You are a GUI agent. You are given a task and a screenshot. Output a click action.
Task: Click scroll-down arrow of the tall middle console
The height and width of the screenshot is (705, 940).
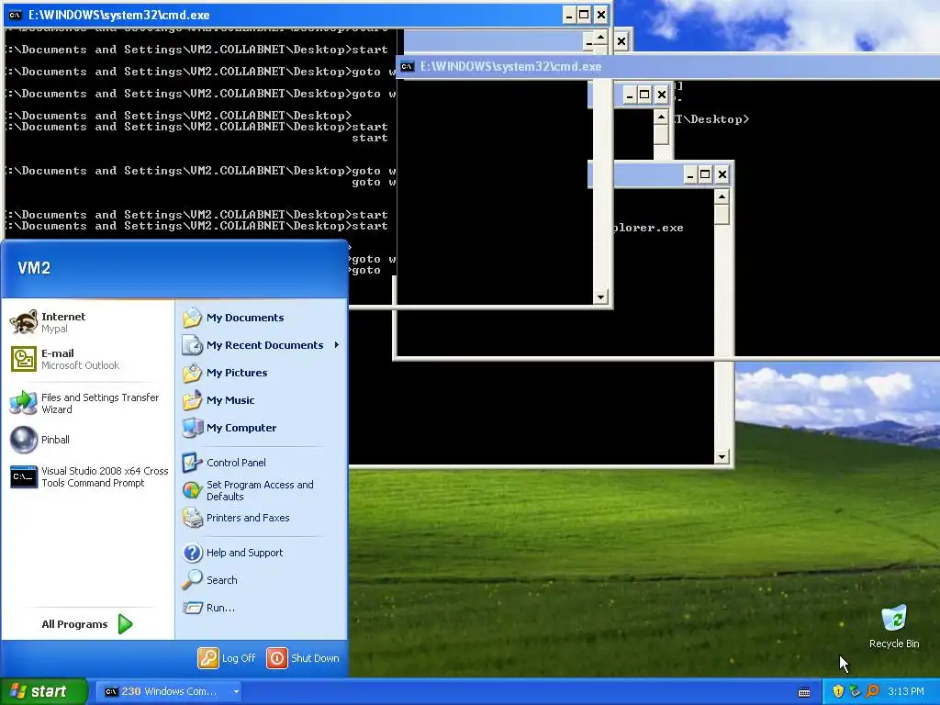tap(600, 297)
